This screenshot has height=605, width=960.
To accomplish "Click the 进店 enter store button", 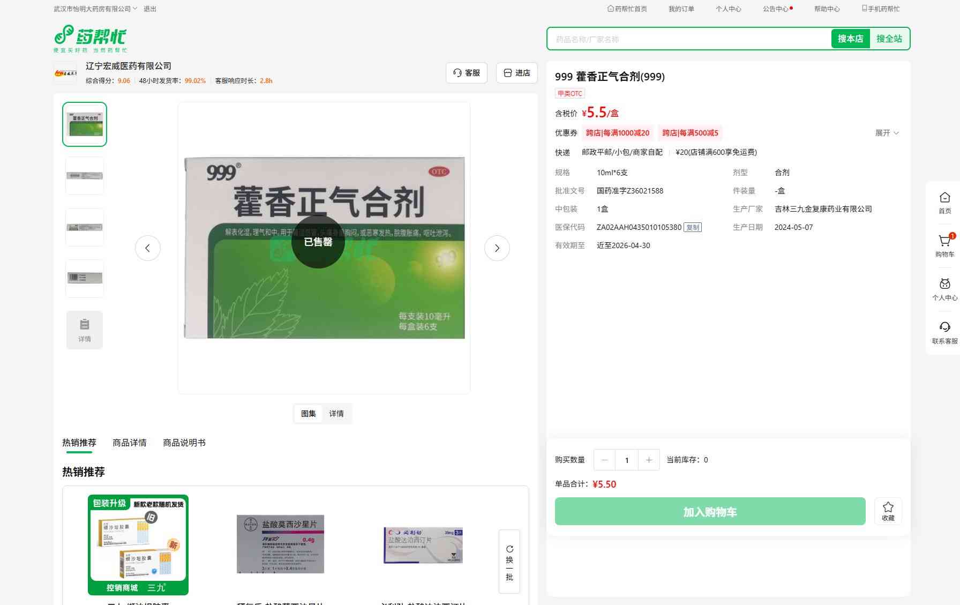I will pos(517,73).
